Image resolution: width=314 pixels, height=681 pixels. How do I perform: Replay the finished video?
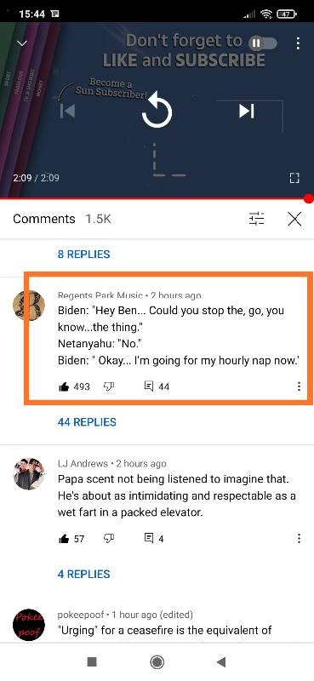[x=157, y=112]
